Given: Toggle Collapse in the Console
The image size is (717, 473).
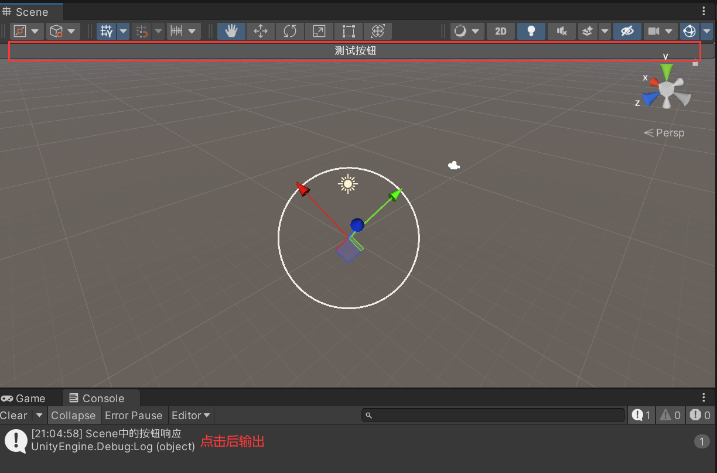Looking at the screenshot, I should [x=73, y=415].
